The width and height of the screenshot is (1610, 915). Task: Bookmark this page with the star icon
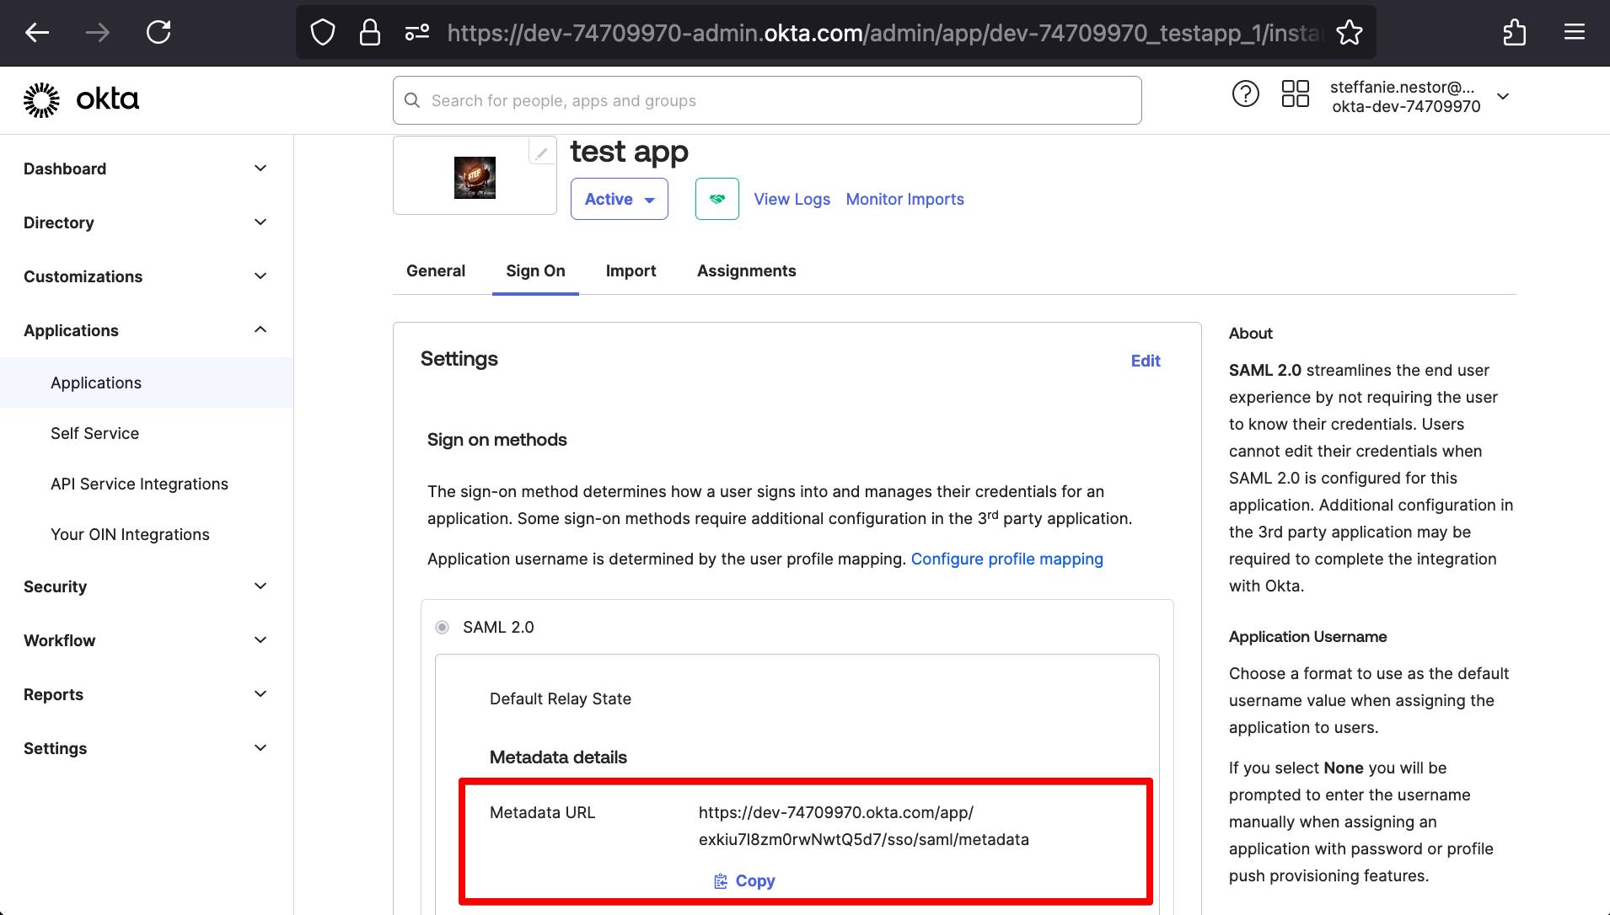click(1350, 33)
